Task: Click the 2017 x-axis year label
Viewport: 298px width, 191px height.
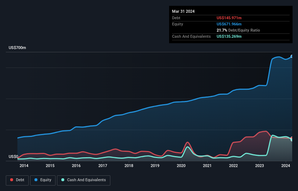Action: click(102, 166)
